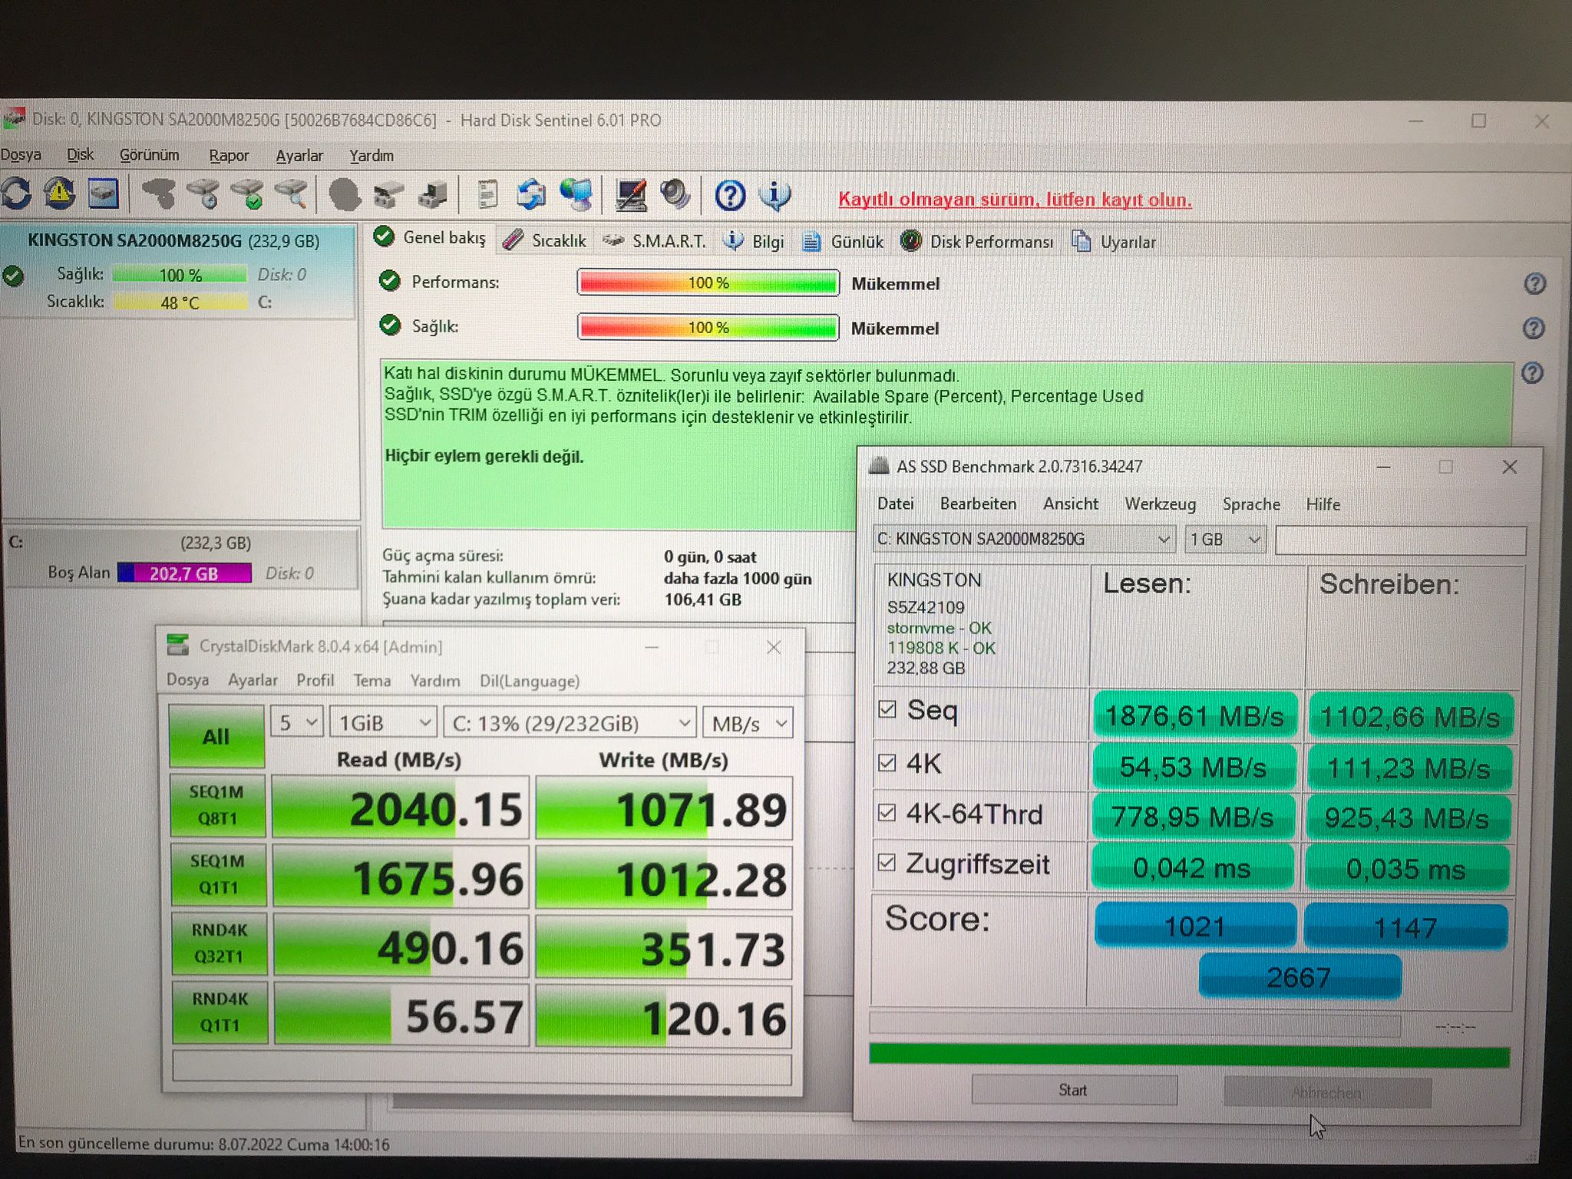Open the AS SSD drive selection dropdown
Image resolution: width=1572 pixels, height=1179 pixels.
[x=1024, y=540]
